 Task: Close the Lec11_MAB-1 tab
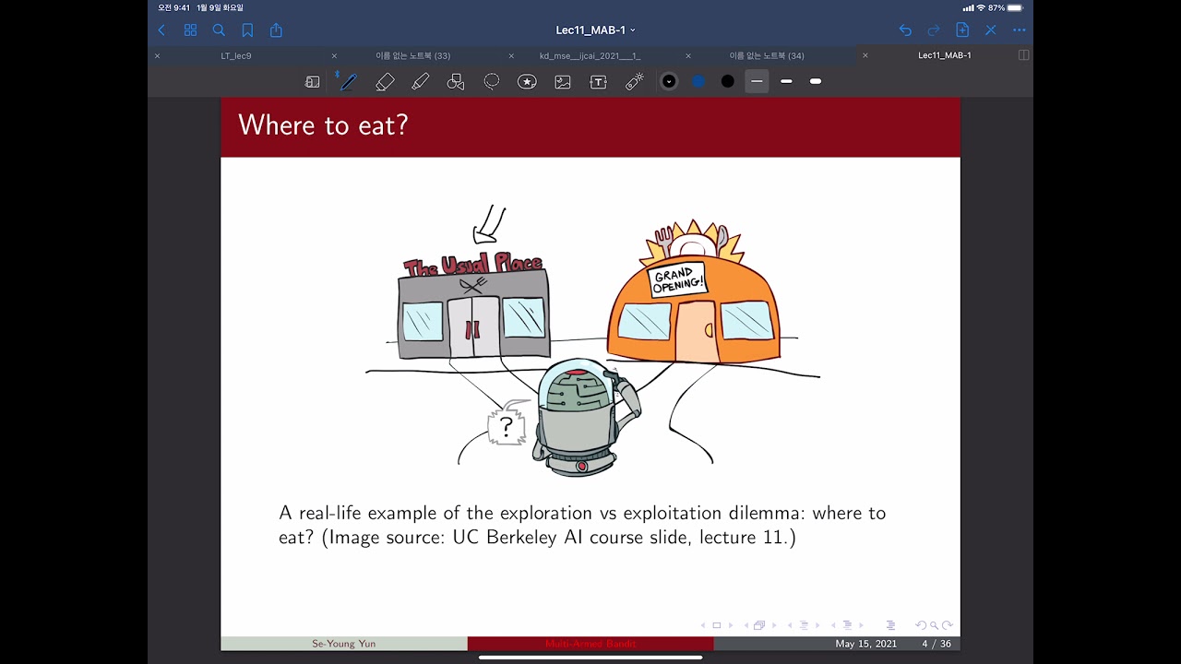[x=865, y=55]
